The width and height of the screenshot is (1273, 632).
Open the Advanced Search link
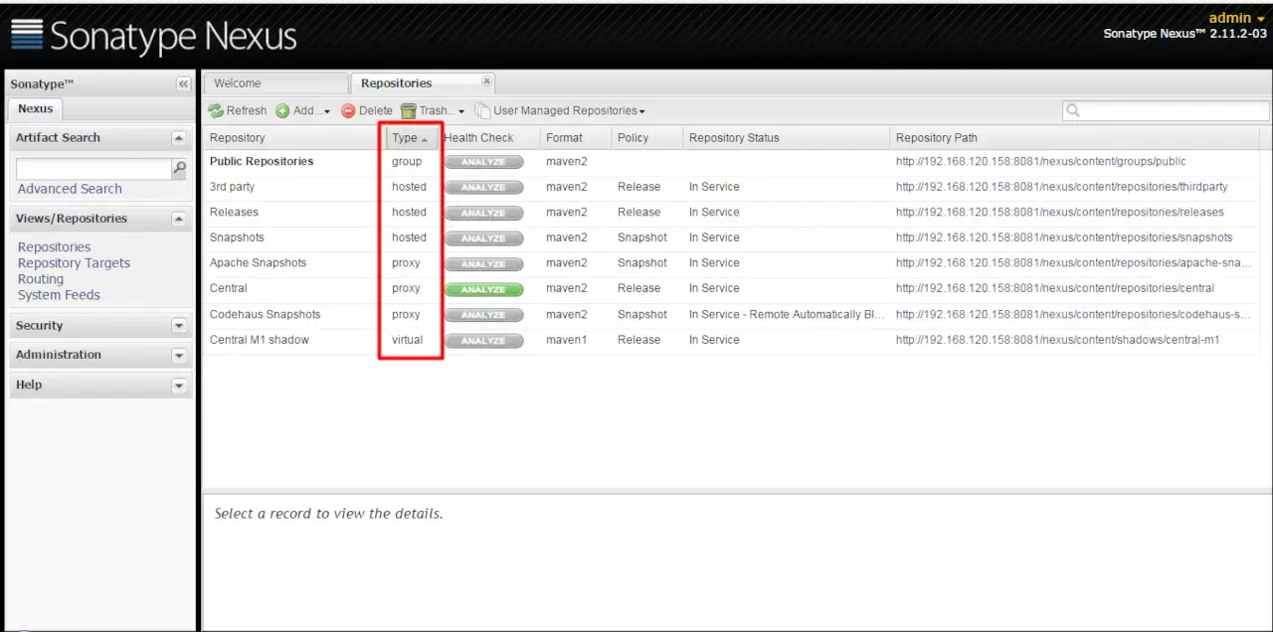click(x=70, y=189)
